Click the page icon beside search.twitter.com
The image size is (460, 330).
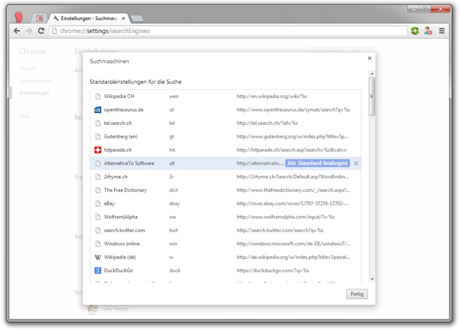tap(98, 230)
